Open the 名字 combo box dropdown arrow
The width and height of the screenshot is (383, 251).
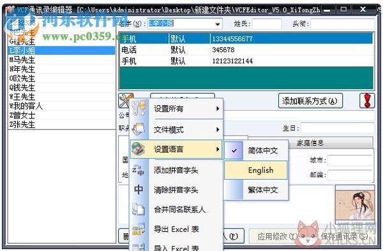point(218,24)
